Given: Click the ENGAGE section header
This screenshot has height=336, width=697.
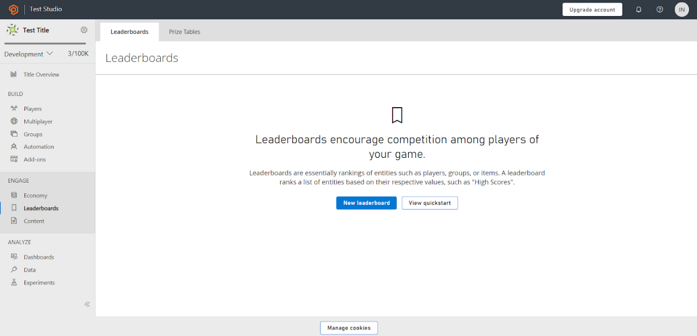Looking at the screenshot, I should click(x=19, y=181).
